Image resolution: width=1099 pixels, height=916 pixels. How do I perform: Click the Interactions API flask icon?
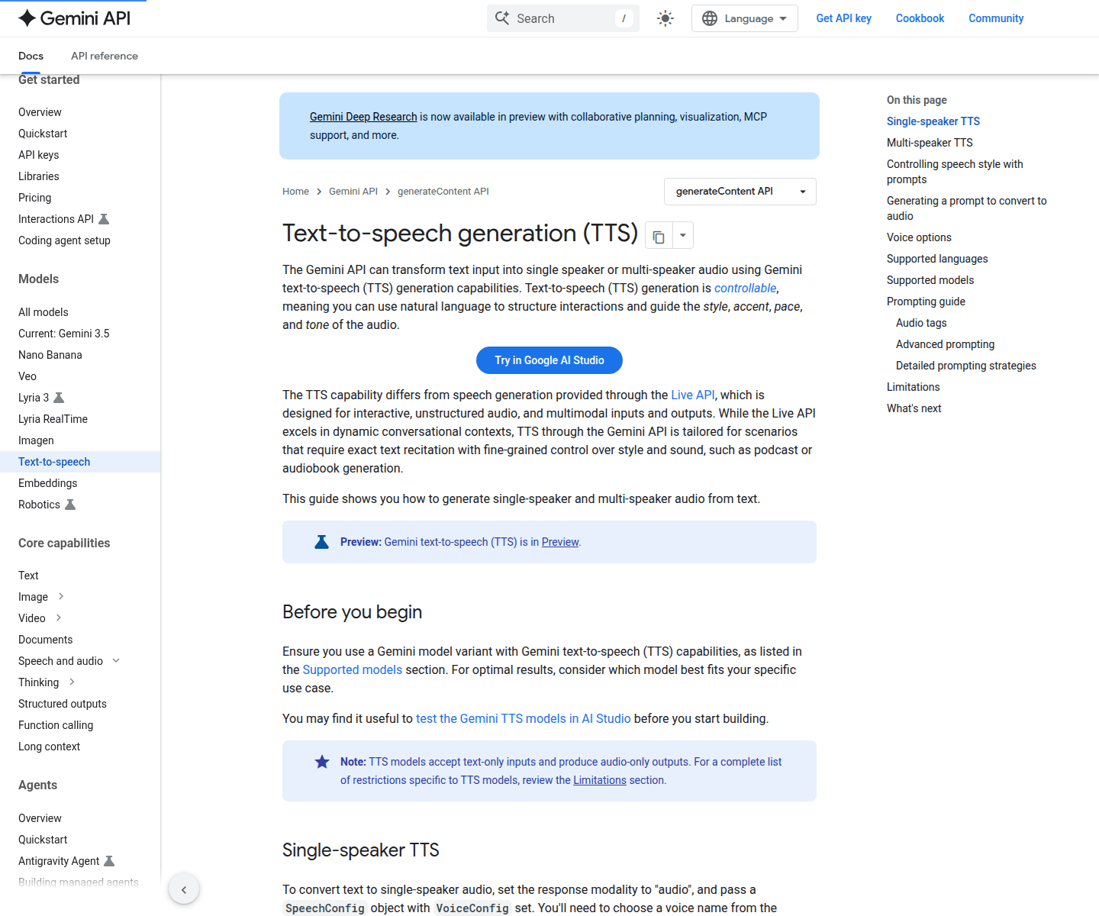[x=105, y=219]
